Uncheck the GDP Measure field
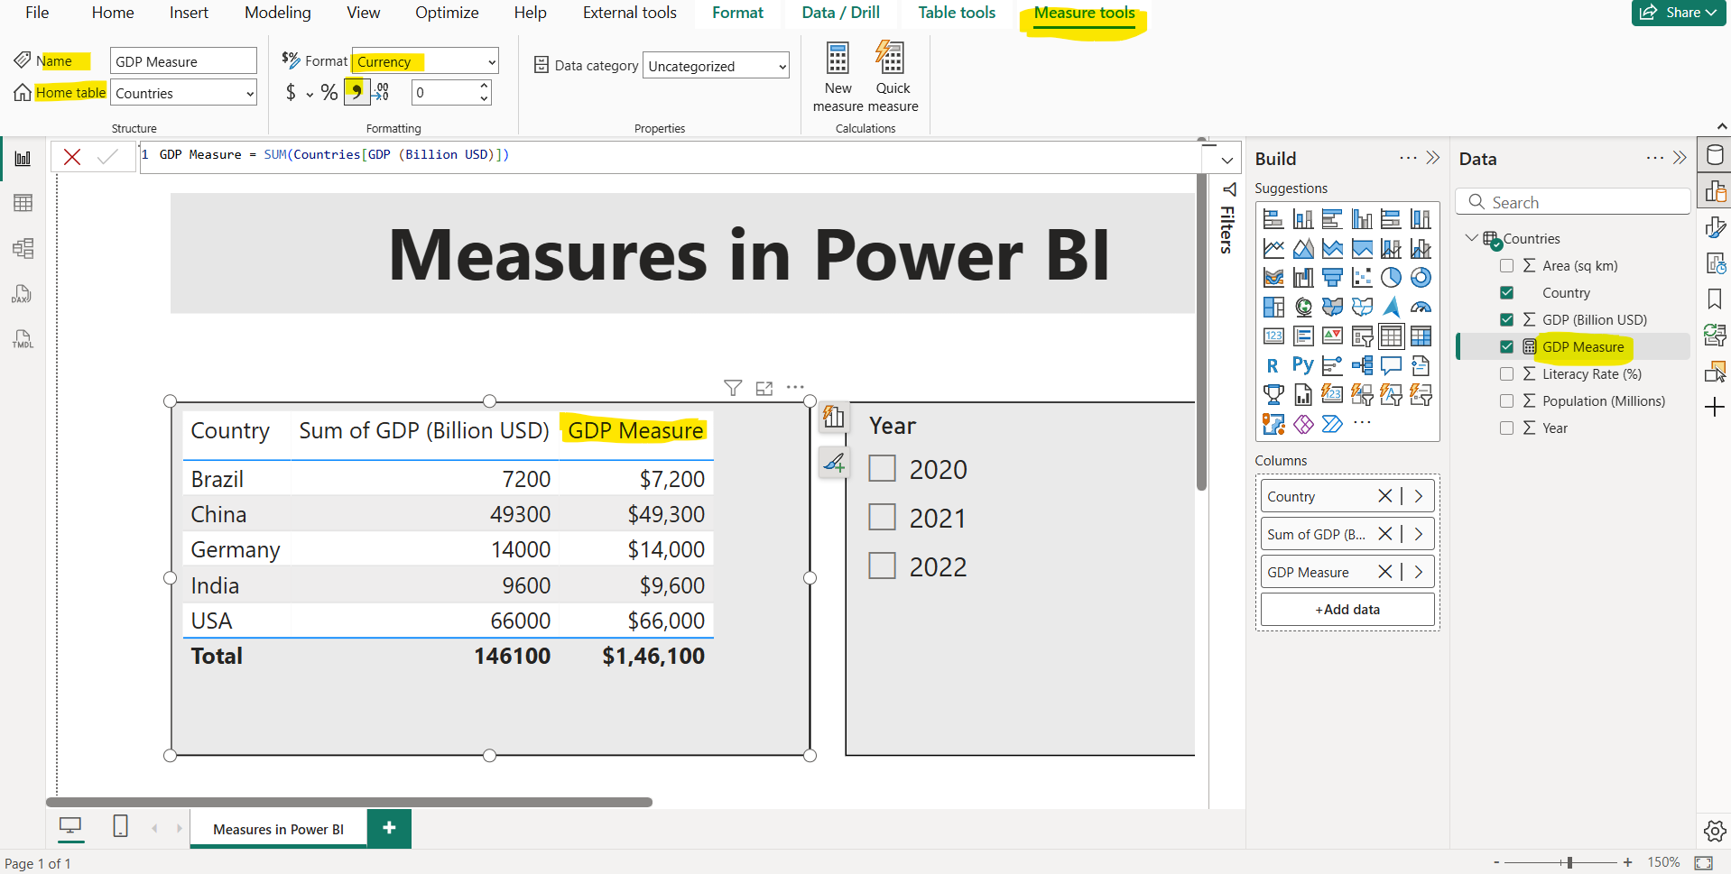The image size is (1731, 874). 1506,346
